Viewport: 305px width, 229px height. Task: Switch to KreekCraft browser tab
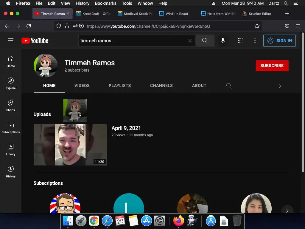[94, 14]
